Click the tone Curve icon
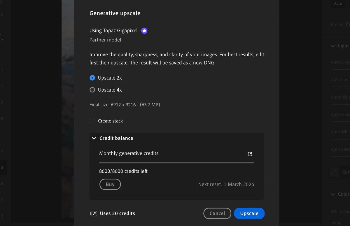Viewport: 350px width, 226px height. (334, 172)
